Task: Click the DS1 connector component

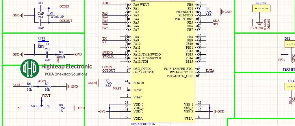Action: tap(290, 44)
